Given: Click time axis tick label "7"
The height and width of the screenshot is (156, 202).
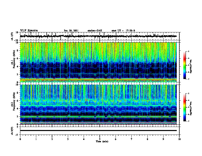Looking at the screenshot, I should (132, 139).
